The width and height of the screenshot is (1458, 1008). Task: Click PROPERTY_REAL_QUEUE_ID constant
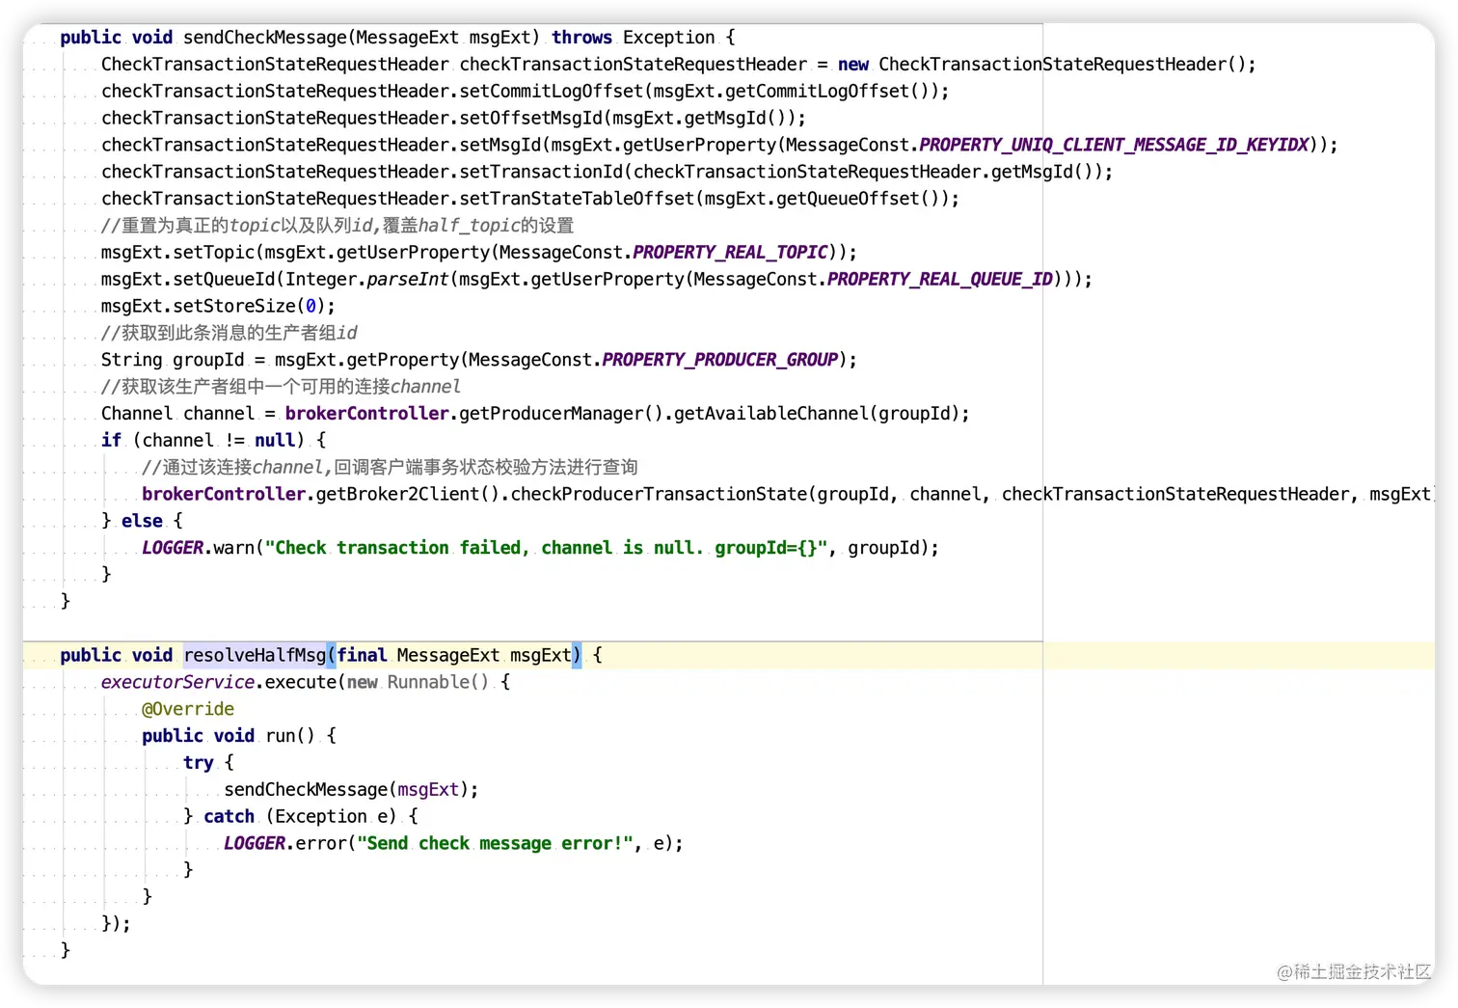pyautogui.click(x=940, y=280)
